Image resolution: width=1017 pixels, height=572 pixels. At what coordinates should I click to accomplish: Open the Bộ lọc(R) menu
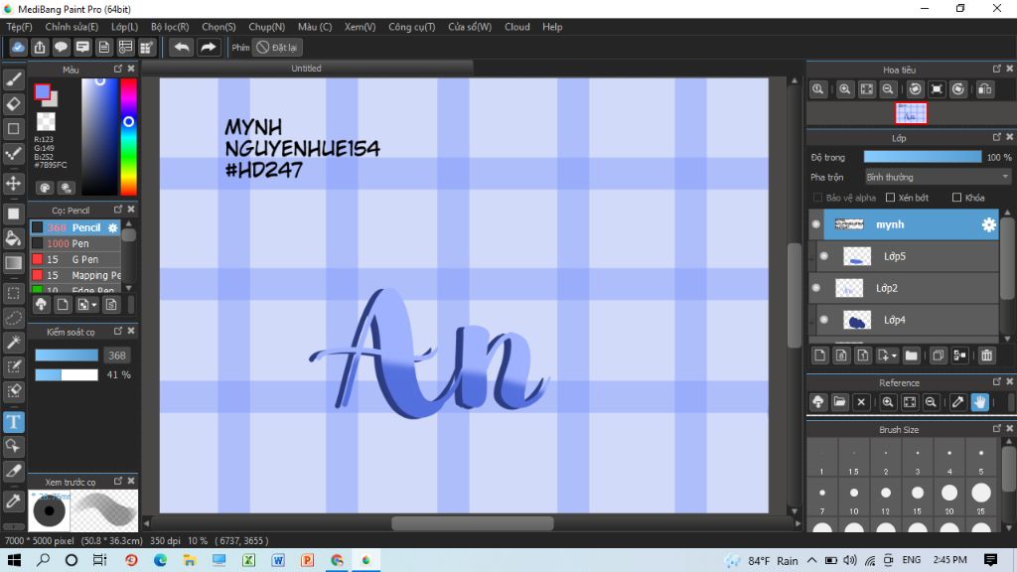(x=170, y=27)
